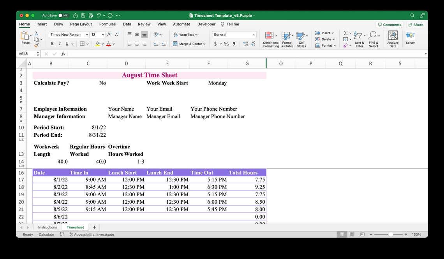Toggle bold formatting
The height and width of the screenshot is (259, 444).
pos(52,44)
